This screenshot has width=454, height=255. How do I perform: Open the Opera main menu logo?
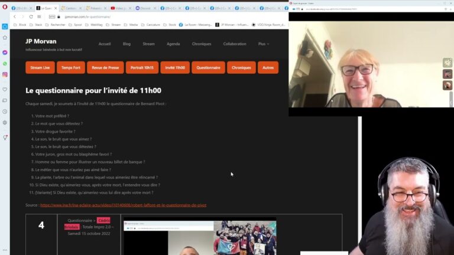[x=5, y=6]
